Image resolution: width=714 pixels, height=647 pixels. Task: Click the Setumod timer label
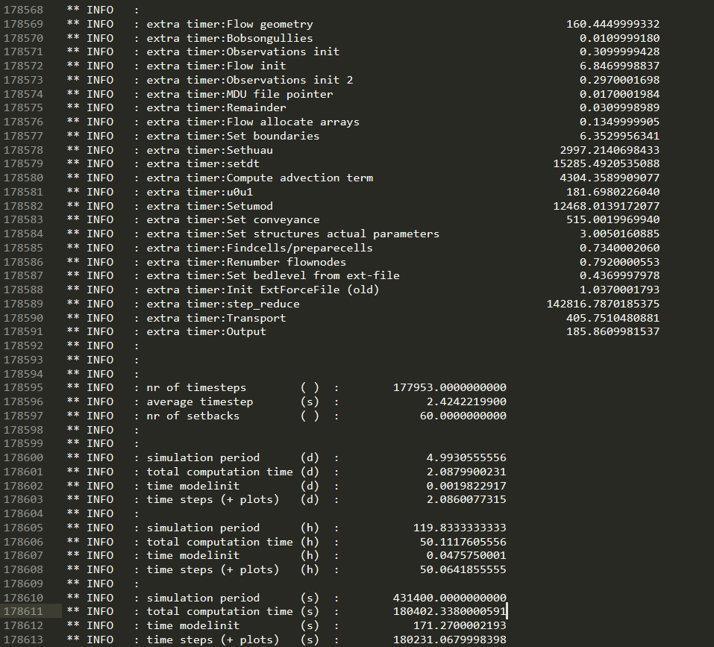253,206
